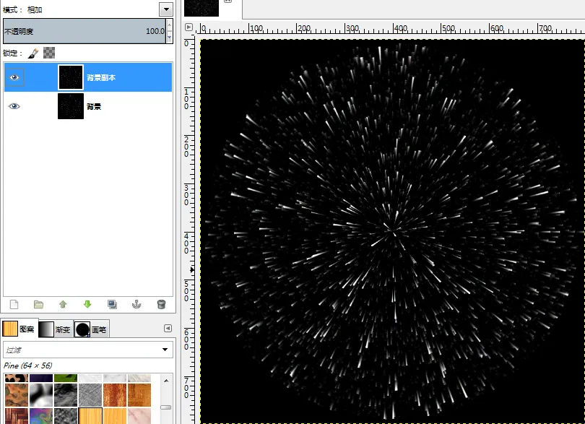Select the leopard spots pattern swatch
The image size is (585, 424).
17,378
